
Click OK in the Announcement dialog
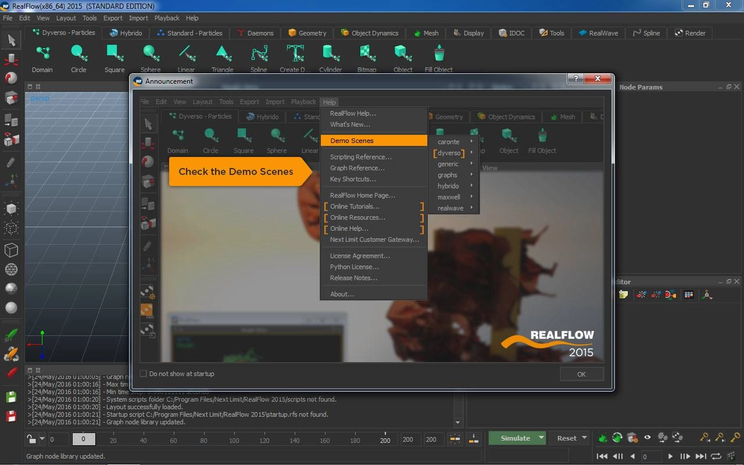[581, 374]
